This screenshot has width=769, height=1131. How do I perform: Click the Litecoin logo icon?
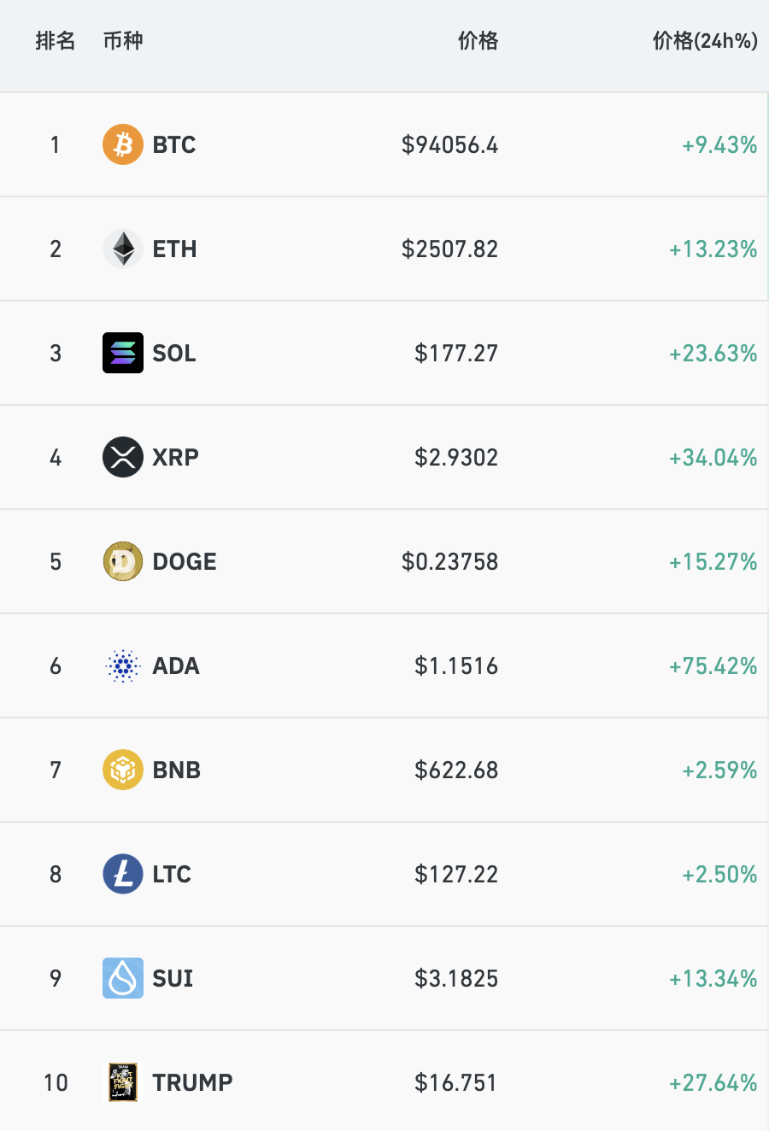click(123, 874)
